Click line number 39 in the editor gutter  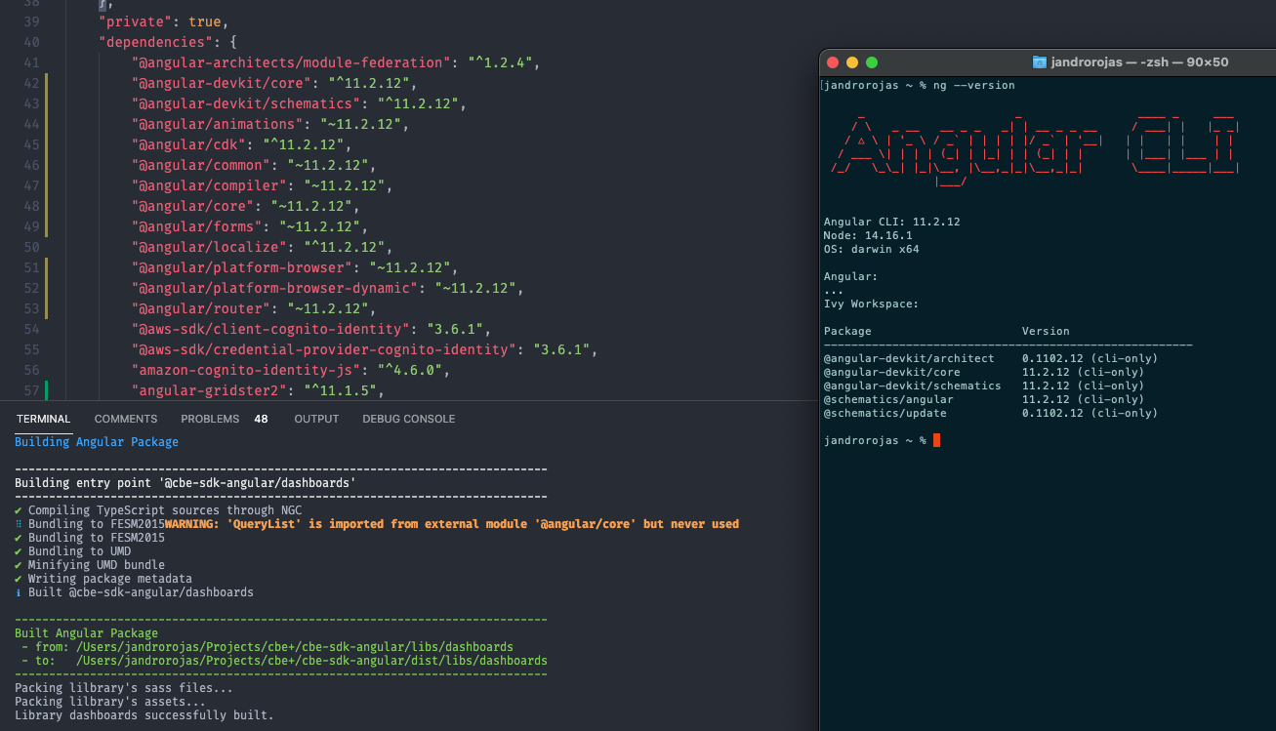click(31, 20)
